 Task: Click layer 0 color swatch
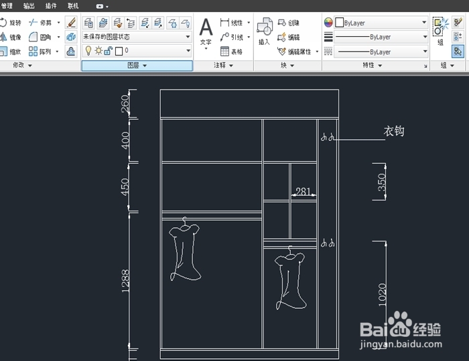pos(119,51)
